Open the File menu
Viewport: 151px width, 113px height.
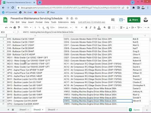coord(12,22)
